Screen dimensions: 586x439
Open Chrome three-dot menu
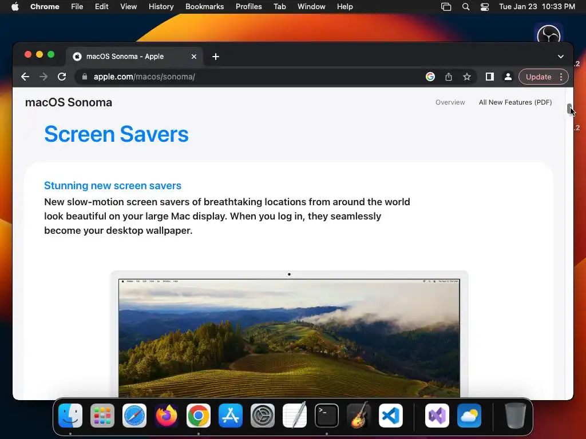(561, 77)
